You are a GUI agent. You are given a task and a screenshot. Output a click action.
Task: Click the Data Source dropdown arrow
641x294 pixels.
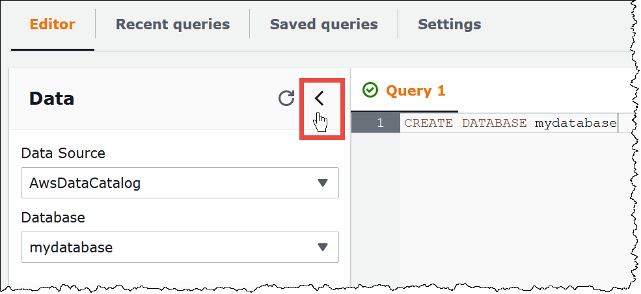323,183
